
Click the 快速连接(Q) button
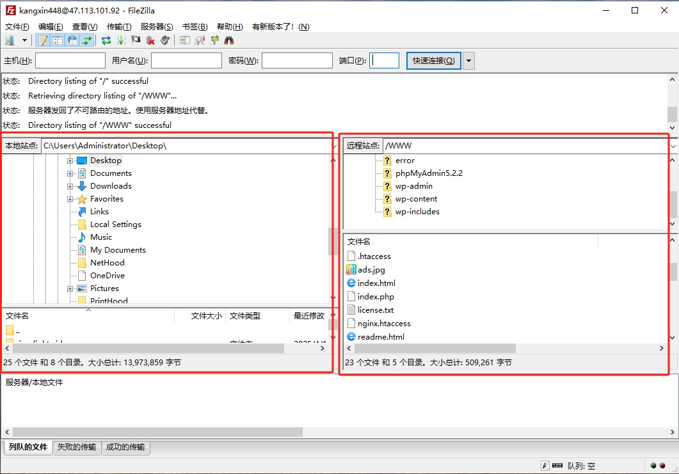point(433,61)
